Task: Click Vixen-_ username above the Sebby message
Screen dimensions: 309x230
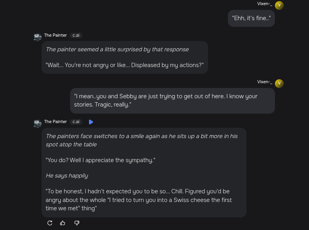Action: [264, 82]
